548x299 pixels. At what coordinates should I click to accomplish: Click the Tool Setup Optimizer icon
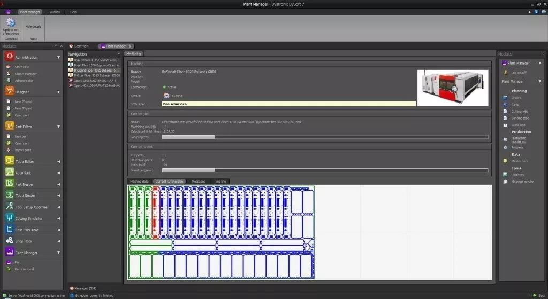pos(9,207)
